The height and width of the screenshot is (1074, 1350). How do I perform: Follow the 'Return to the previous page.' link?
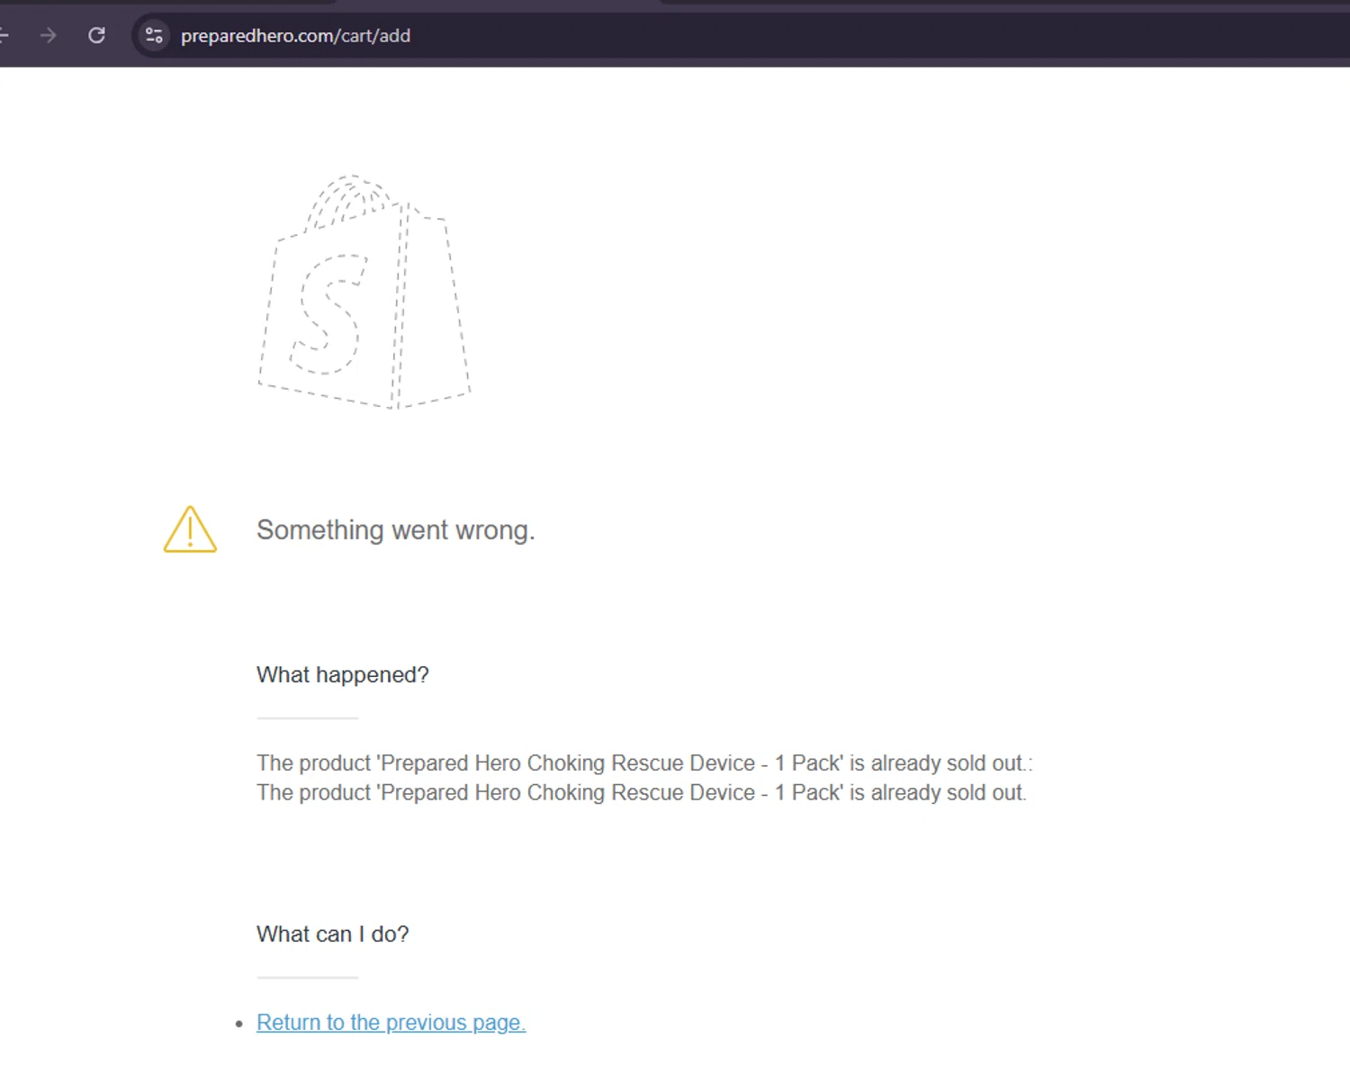(391, 1022)
